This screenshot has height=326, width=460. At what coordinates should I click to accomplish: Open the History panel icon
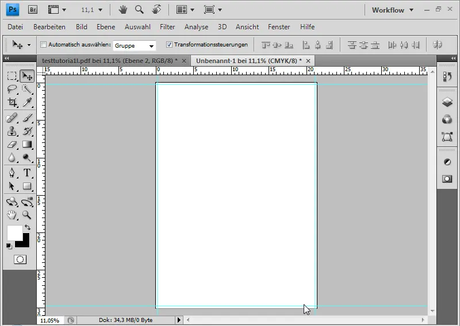pyautogui.click(x=447, y=77)
